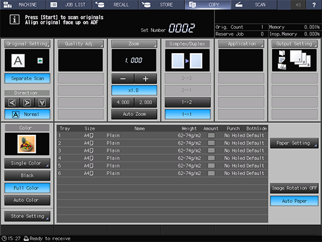This screenshot has width=322, height=242.
Task: Increase zoom with the plus button
Action: point(146,79)
